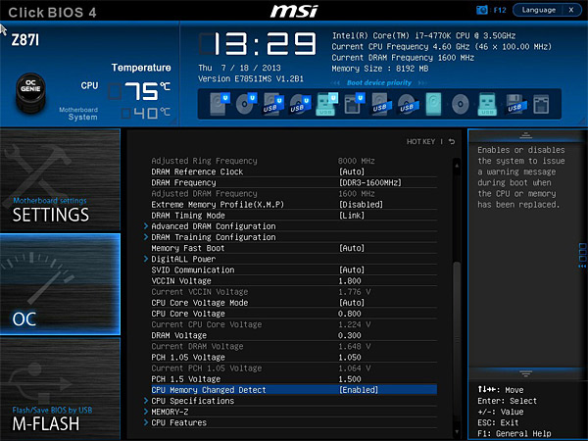Select the legacy network boot device at end
Viewport: 588px width, 441px height.
(x=541, y=104)
